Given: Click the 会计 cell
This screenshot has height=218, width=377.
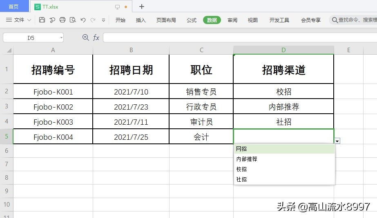Looking at the screenshot, I should click(201, 137).
